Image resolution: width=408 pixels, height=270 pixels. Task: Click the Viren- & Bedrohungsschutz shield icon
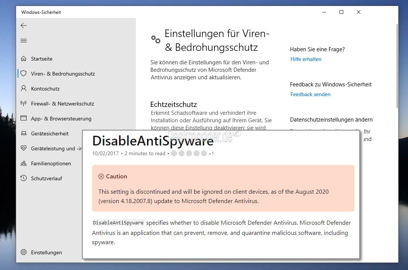click(x=24, y=74)
